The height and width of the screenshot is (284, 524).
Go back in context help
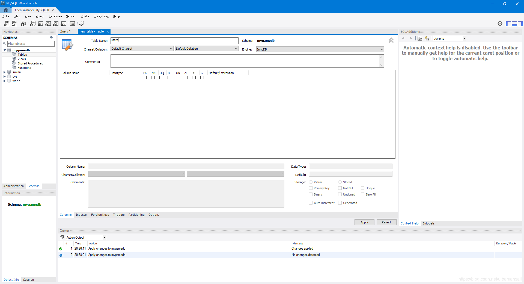[x=403, y=39]
